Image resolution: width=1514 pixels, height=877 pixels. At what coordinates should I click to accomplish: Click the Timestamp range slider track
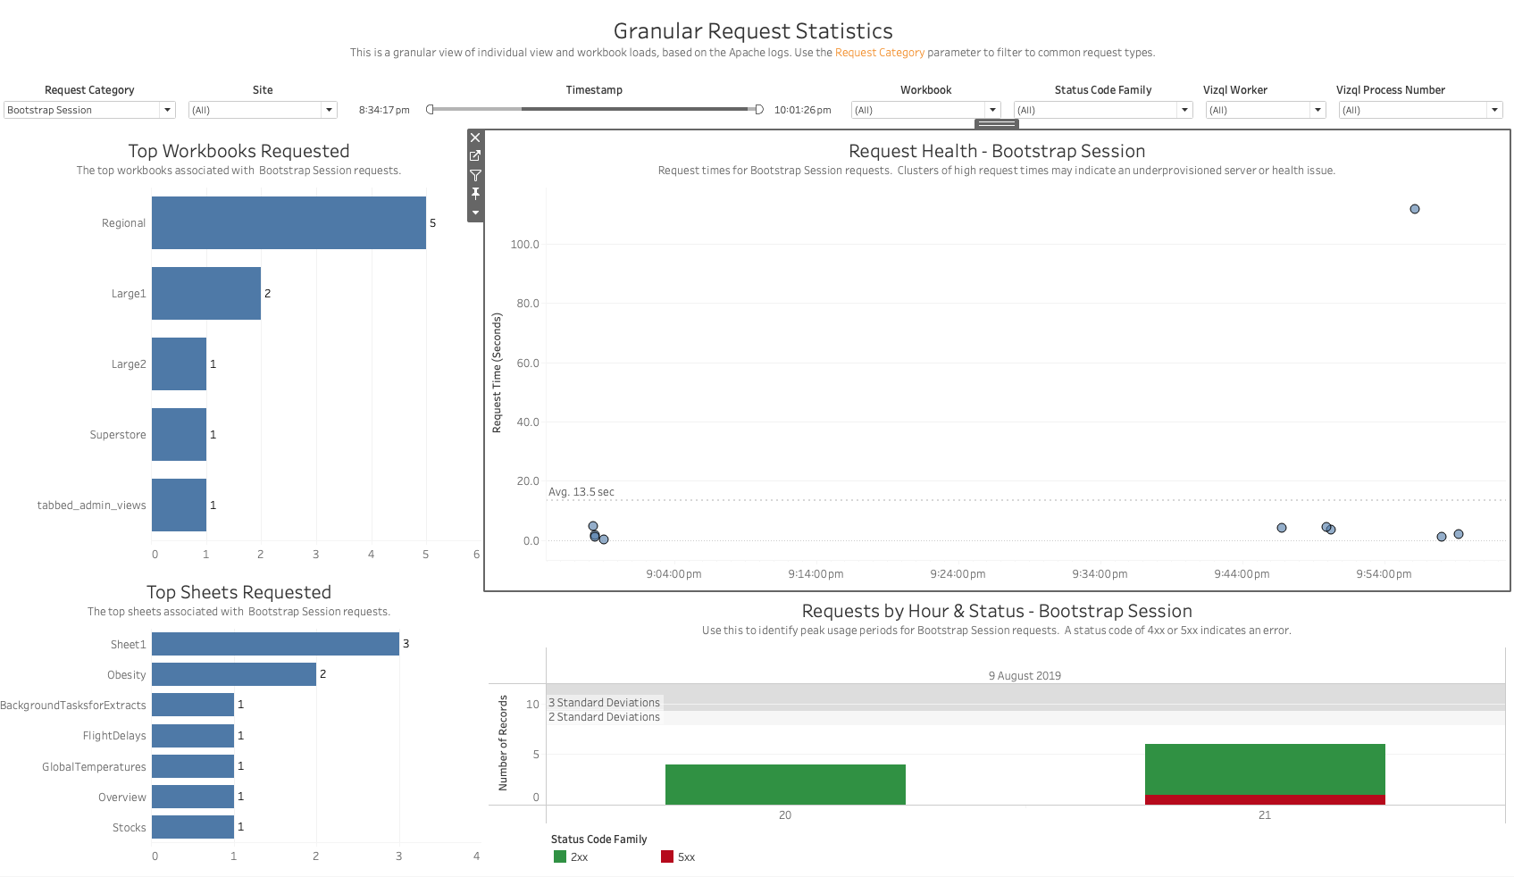(x=594, y=109)
